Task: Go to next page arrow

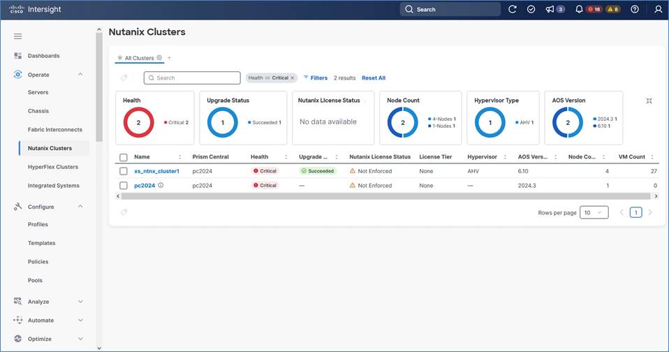Action: (650, 212)
